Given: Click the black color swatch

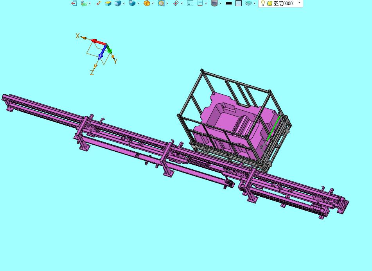Looking at the screenshot, I should pyautogui.click(x=229, y=3).
